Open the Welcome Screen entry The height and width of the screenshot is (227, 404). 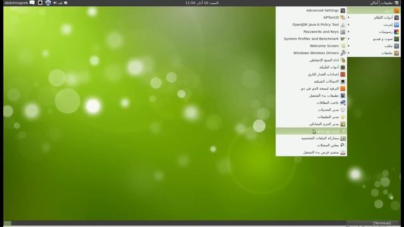(311, 46)
